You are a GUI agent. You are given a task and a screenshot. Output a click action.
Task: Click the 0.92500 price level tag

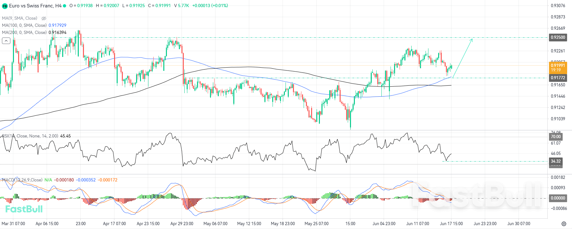558,37
